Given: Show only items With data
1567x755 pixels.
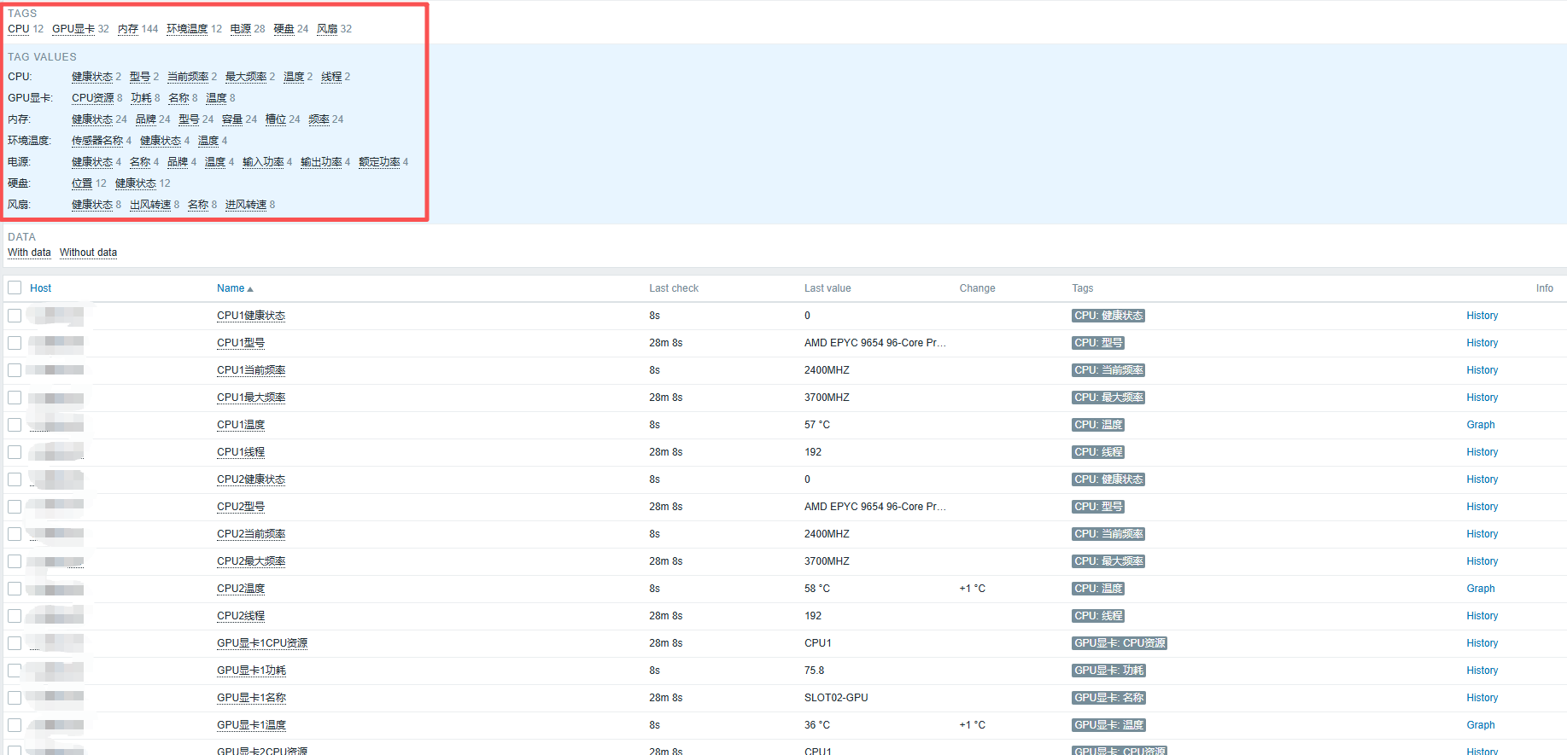Looking at the screenshot, I should click(x=29, y=253).
